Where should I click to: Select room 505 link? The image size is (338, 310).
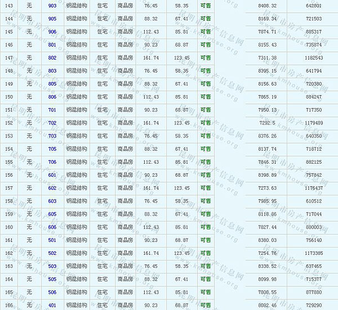click(52, 279)
